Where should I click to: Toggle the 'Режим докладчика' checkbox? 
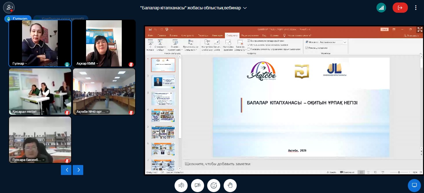pyautogui.click(x=307, y=48)
